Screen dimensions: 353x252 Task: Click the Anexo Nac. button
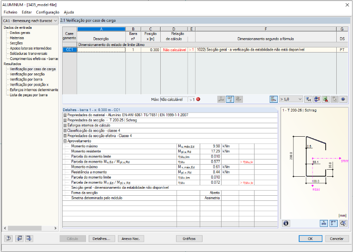click(131, 239)
